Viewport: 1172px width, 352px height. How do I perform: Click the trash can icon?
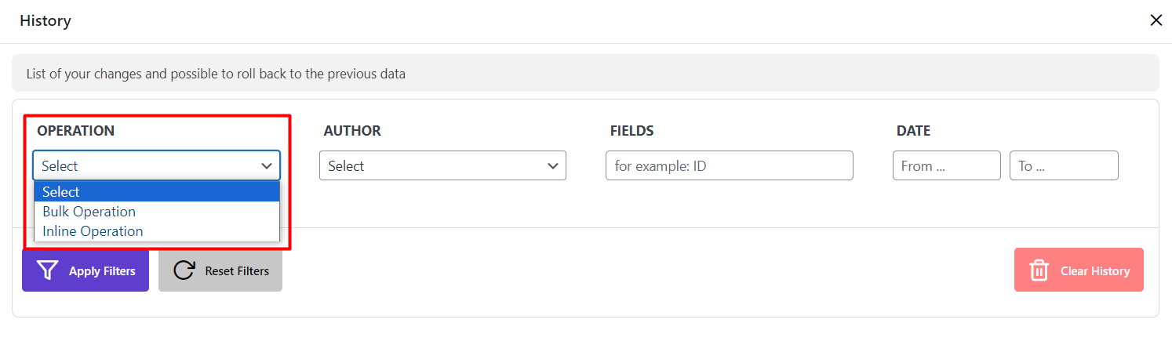(x=1039, y=270)
